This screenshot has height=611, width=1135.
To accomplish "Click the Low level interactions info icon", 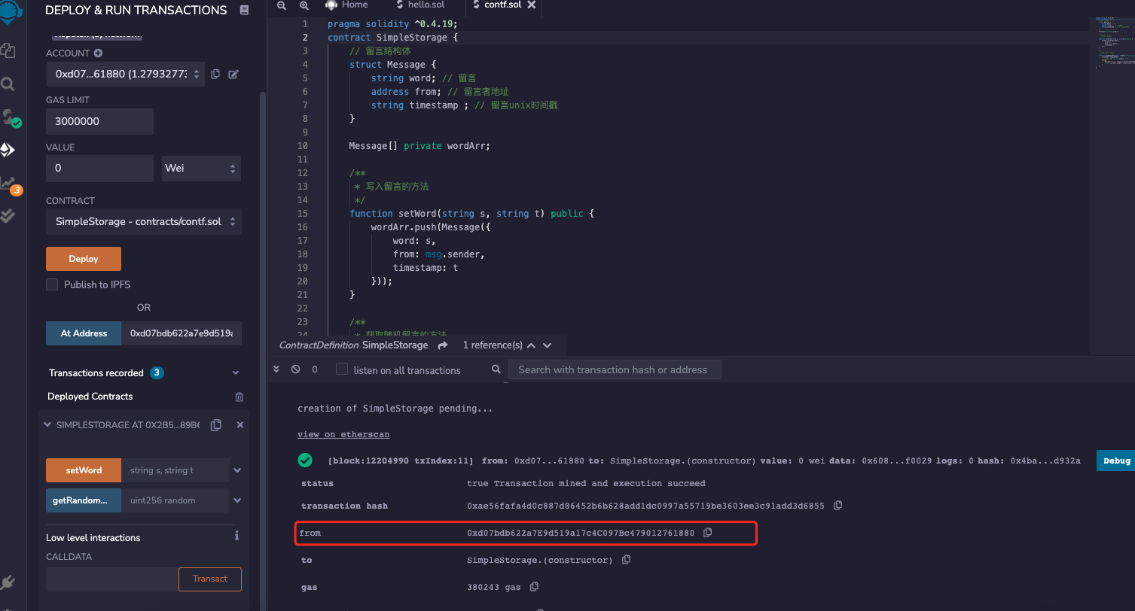I will 236,536.
